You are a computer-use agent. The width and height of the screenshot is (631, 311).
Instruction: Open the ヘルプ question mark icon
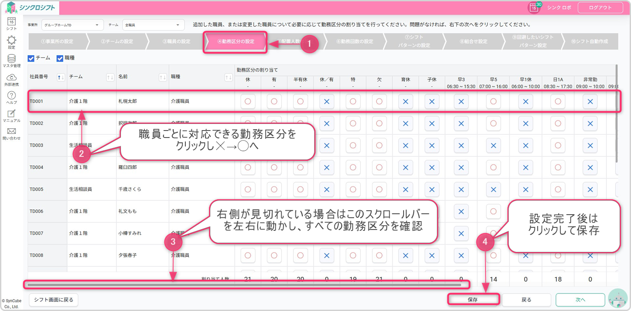point(12,97)
